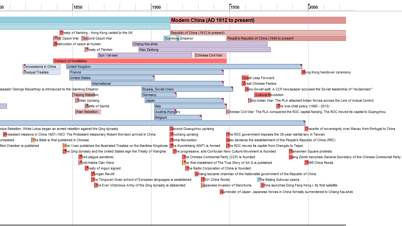This screenshot has width=402, height=226.
Task: Select the People's Republic of China bar
Action: pyautogui.click(x=286, y=38)
